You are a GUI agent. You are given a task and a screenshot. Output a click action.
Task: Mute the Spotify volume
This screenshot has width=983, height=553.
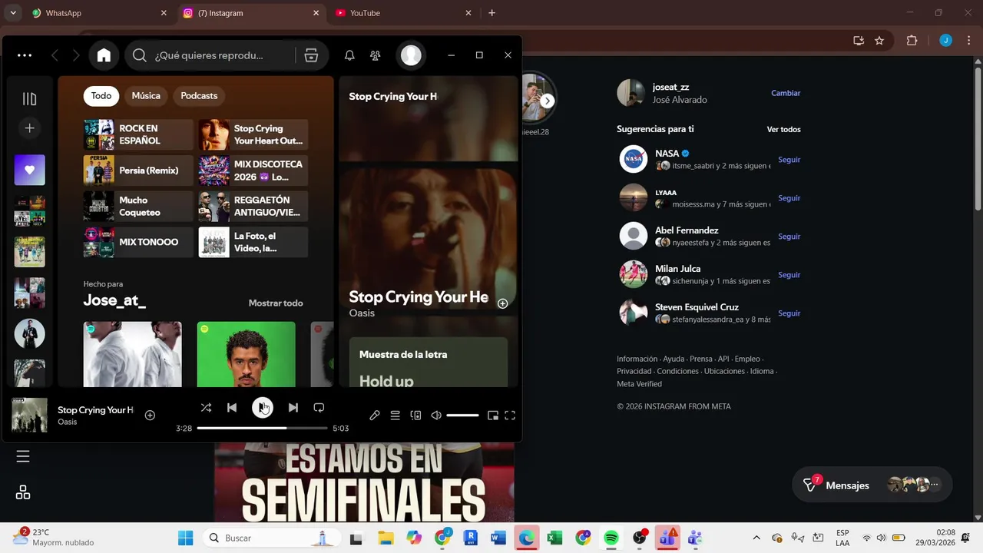pos(436,416)
